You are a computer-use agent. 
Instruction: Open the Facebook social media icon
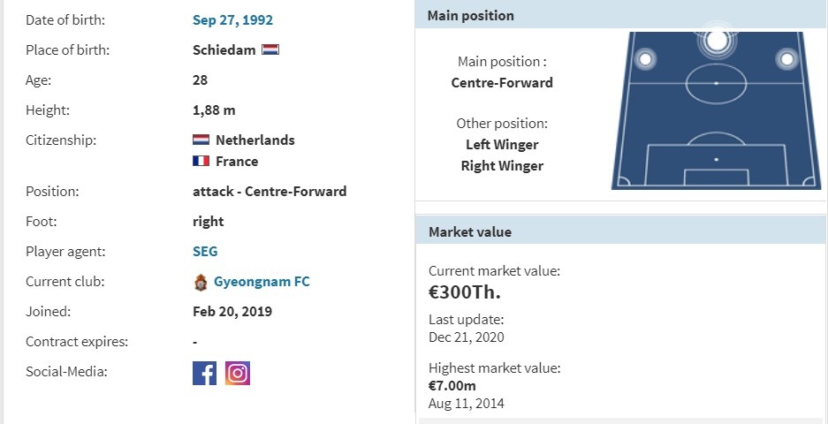coord(204,373)
